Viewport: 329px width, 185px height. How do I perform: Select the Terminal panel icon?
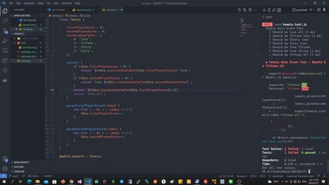tap(279, 10)
